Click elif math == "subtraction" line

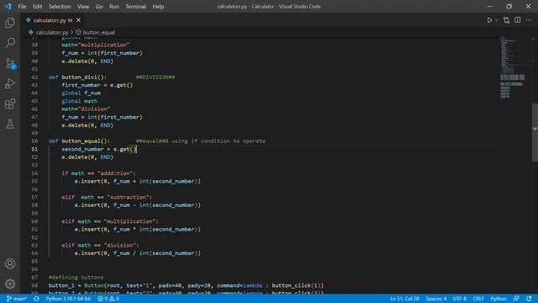107,197
